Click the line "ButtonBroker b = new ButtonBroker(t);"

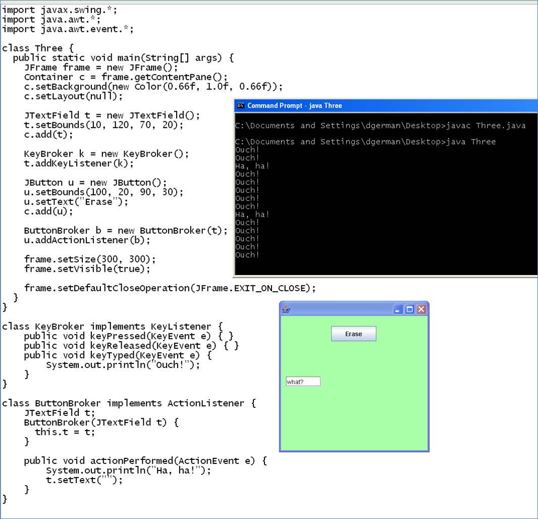[x=126, y=231]
